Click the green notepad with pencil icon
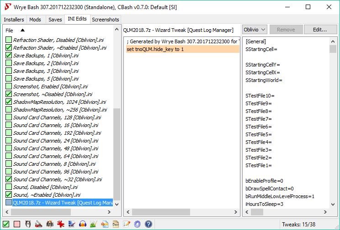The image size is (340, 230). [x=94, y=224]
